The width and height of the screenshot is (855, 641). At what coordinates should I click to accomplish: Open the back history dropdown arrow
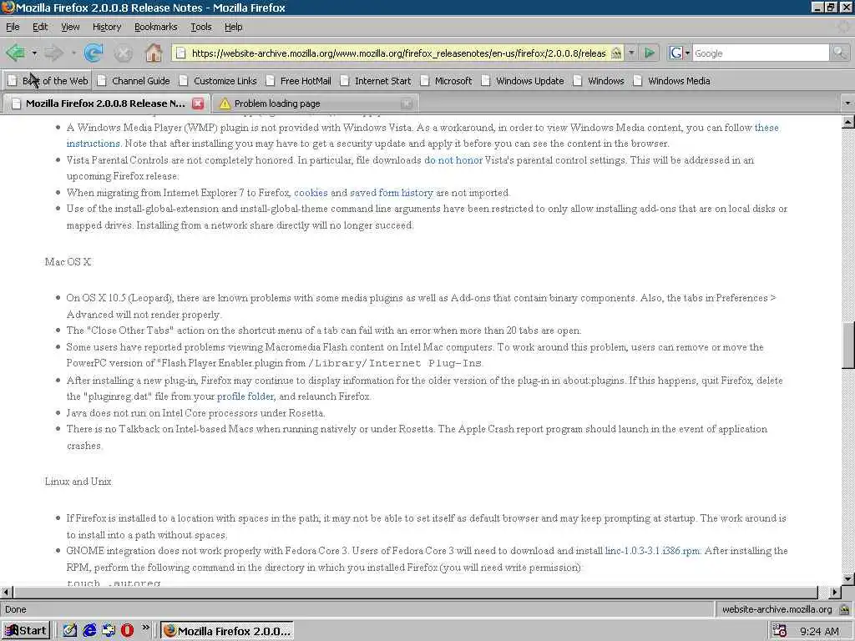point(34,53)
